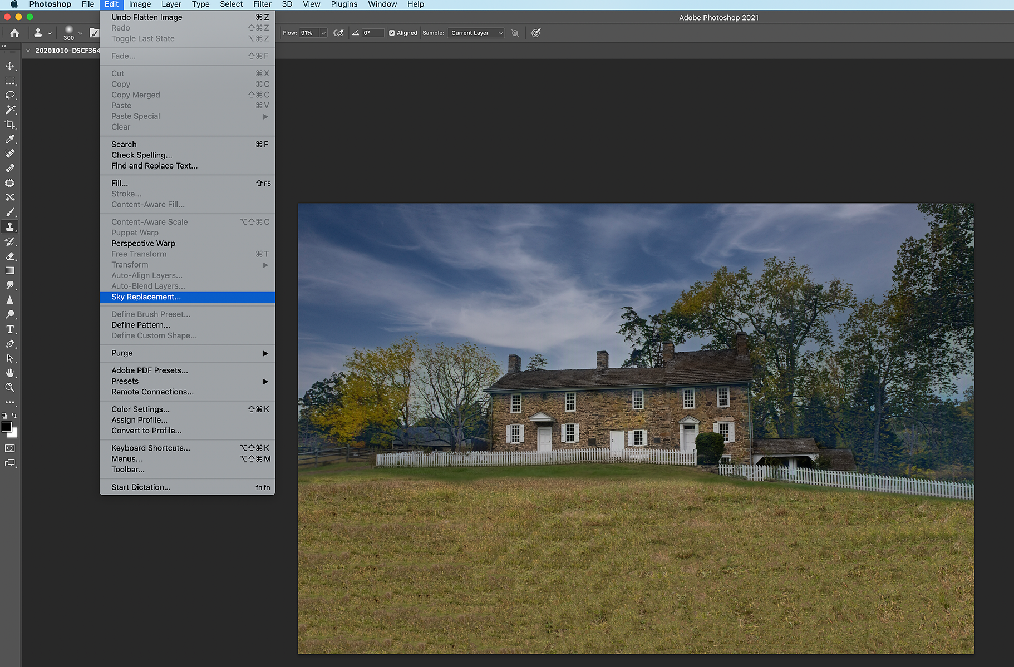
Task: Select the Clone Stamp tool in toolbar
Action: 10,226
